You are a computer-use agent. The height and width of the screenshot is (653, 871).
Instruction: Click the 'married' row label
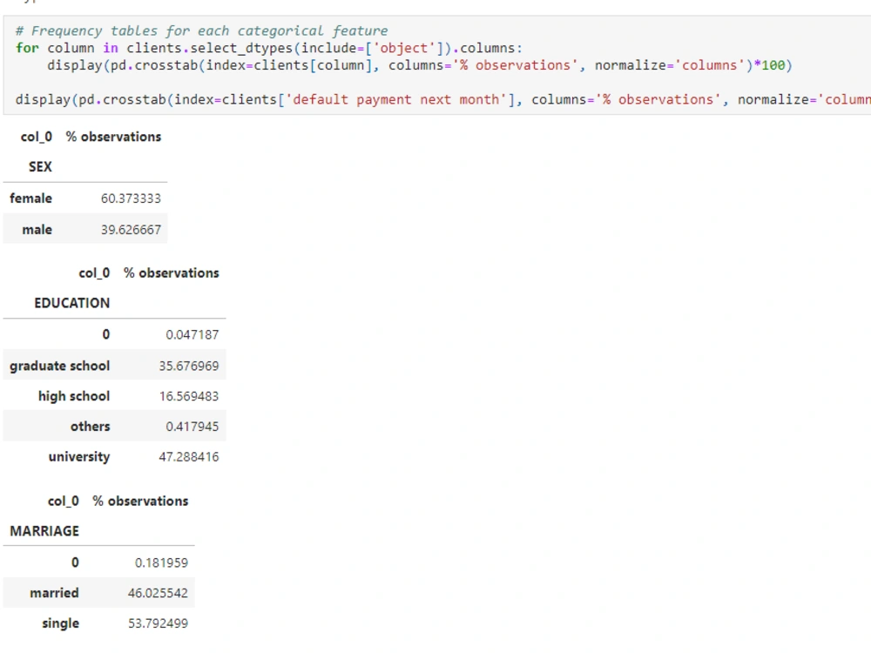point(54,593)
